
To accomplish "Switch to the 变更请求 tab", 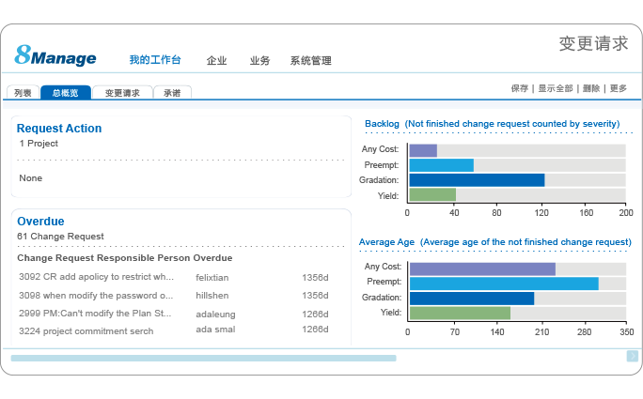I will 122,93.
